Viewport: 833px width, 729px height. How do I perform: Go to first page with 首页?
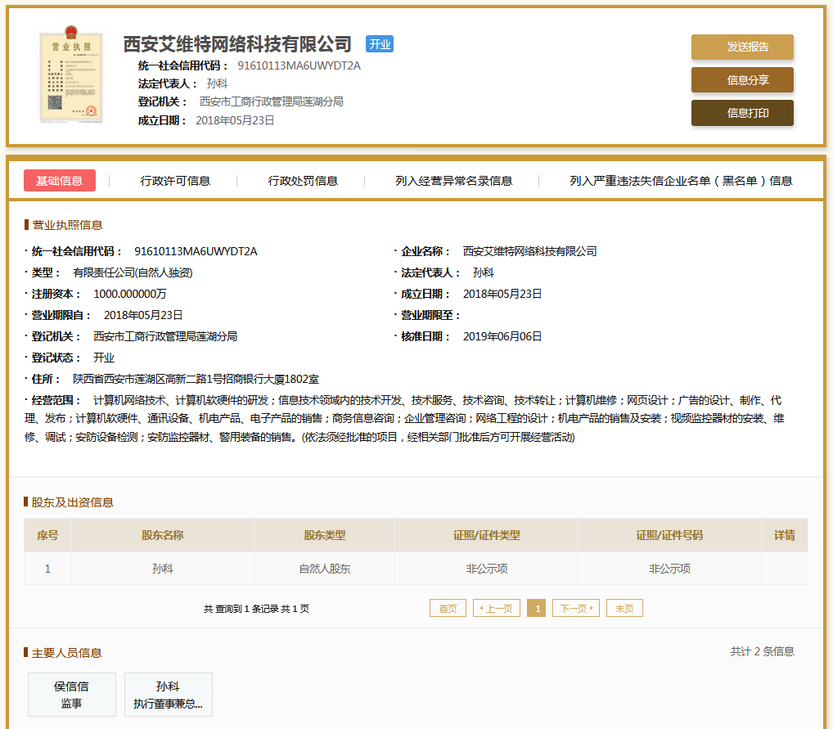pos(448,609)
